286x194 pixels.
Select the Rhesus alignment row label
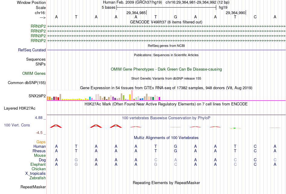[x=39, y=151]
